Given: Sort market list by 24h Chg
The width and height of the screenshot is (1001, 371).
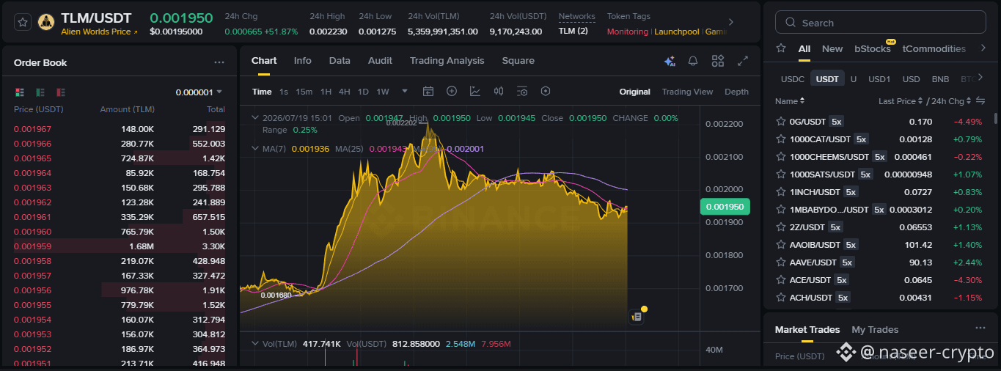Looking at the screenshot, I should 951,101.
